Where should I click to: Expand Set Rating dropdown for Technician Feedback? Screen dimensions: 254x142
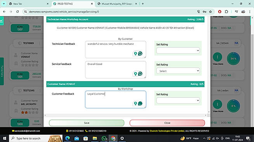pyautogui.click(x=178, y=51)
